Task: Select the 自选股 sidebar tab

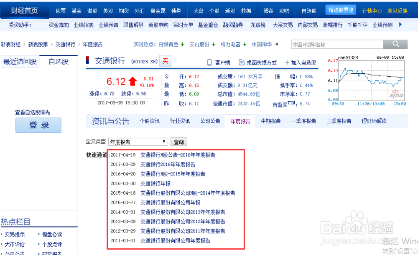Action: (x=59, y=61)
